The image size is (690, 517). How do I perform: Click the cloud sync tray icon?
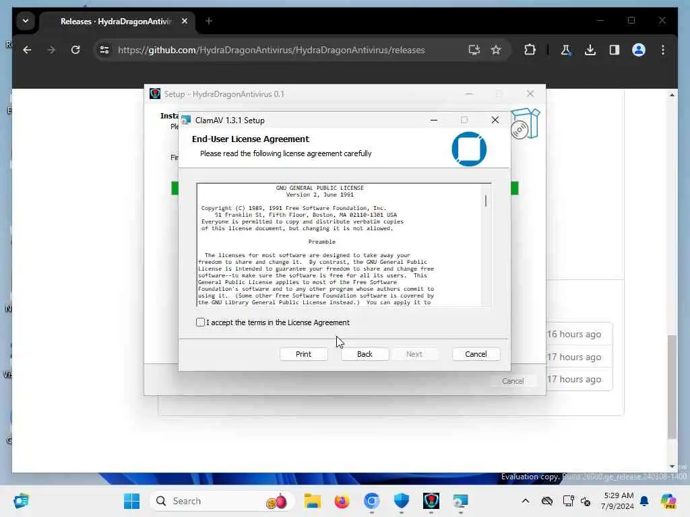click(x=547, y=501)
